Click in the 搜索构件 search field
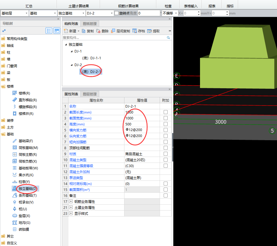This screenshot has height=246, width=277. (114, 37)
